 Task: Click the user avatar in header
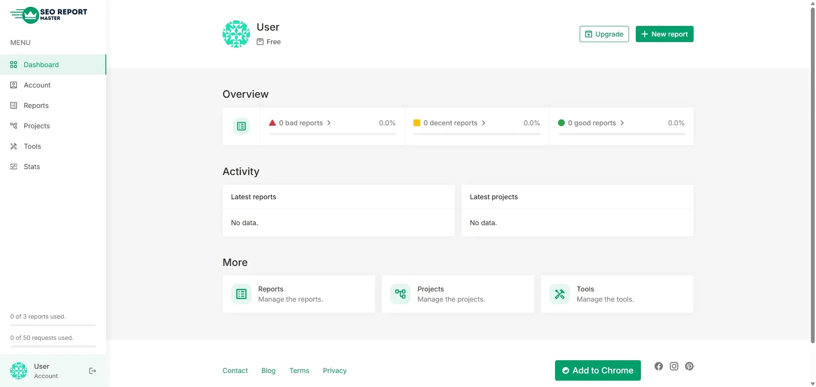pos(236,34)
